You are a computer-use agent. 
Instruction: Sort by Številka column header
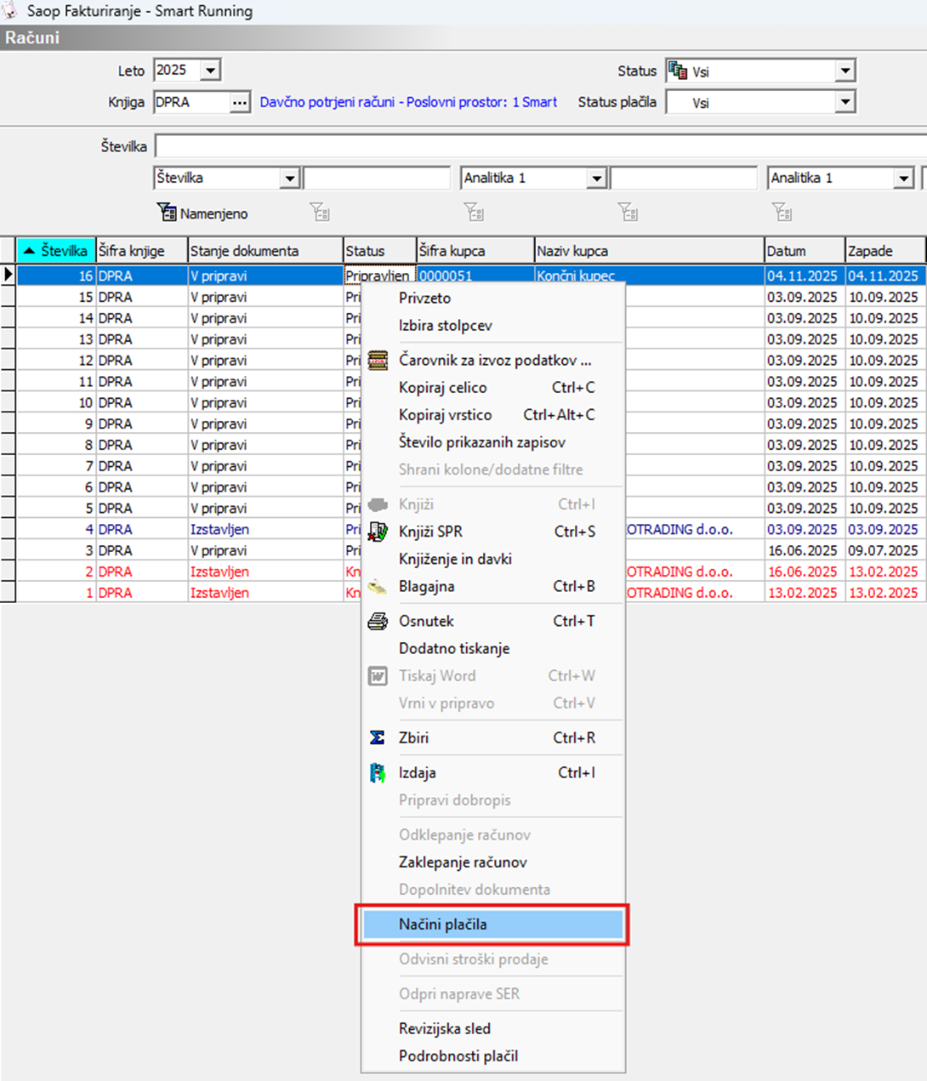coord(56,251)
